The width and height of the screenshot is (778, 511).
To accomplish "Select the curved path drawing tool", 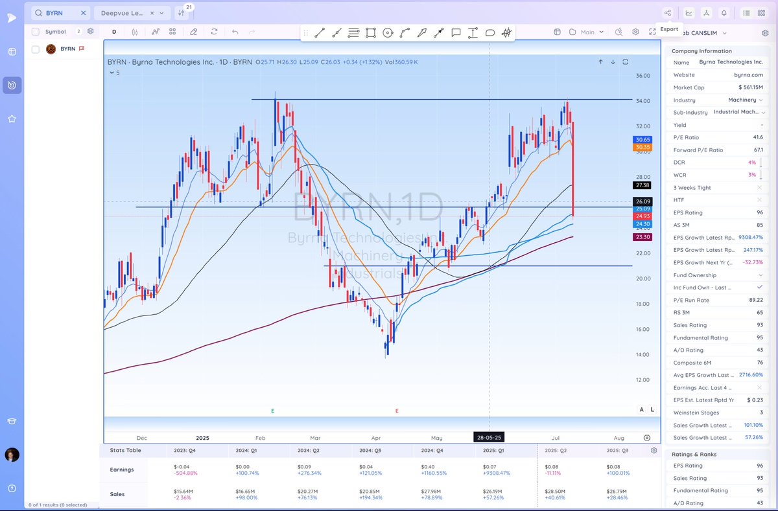I will pyautogui.click(x=405, y=32).
